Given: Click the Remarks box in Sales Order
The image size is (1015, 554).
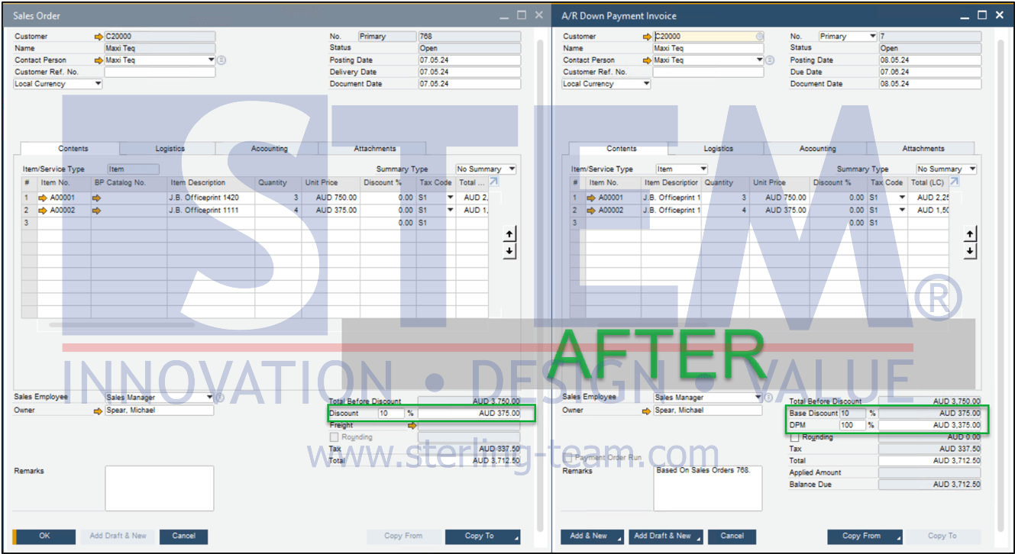Looking at the screenshot, I should click(160, 488).
